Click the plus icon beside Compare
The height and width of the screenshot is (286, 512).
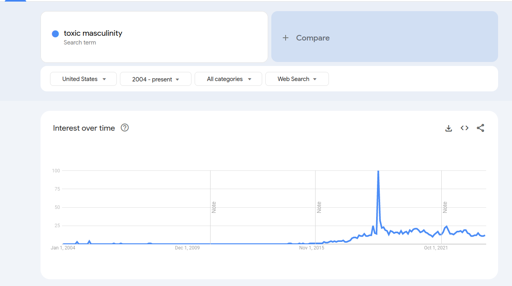pos(285,38)
